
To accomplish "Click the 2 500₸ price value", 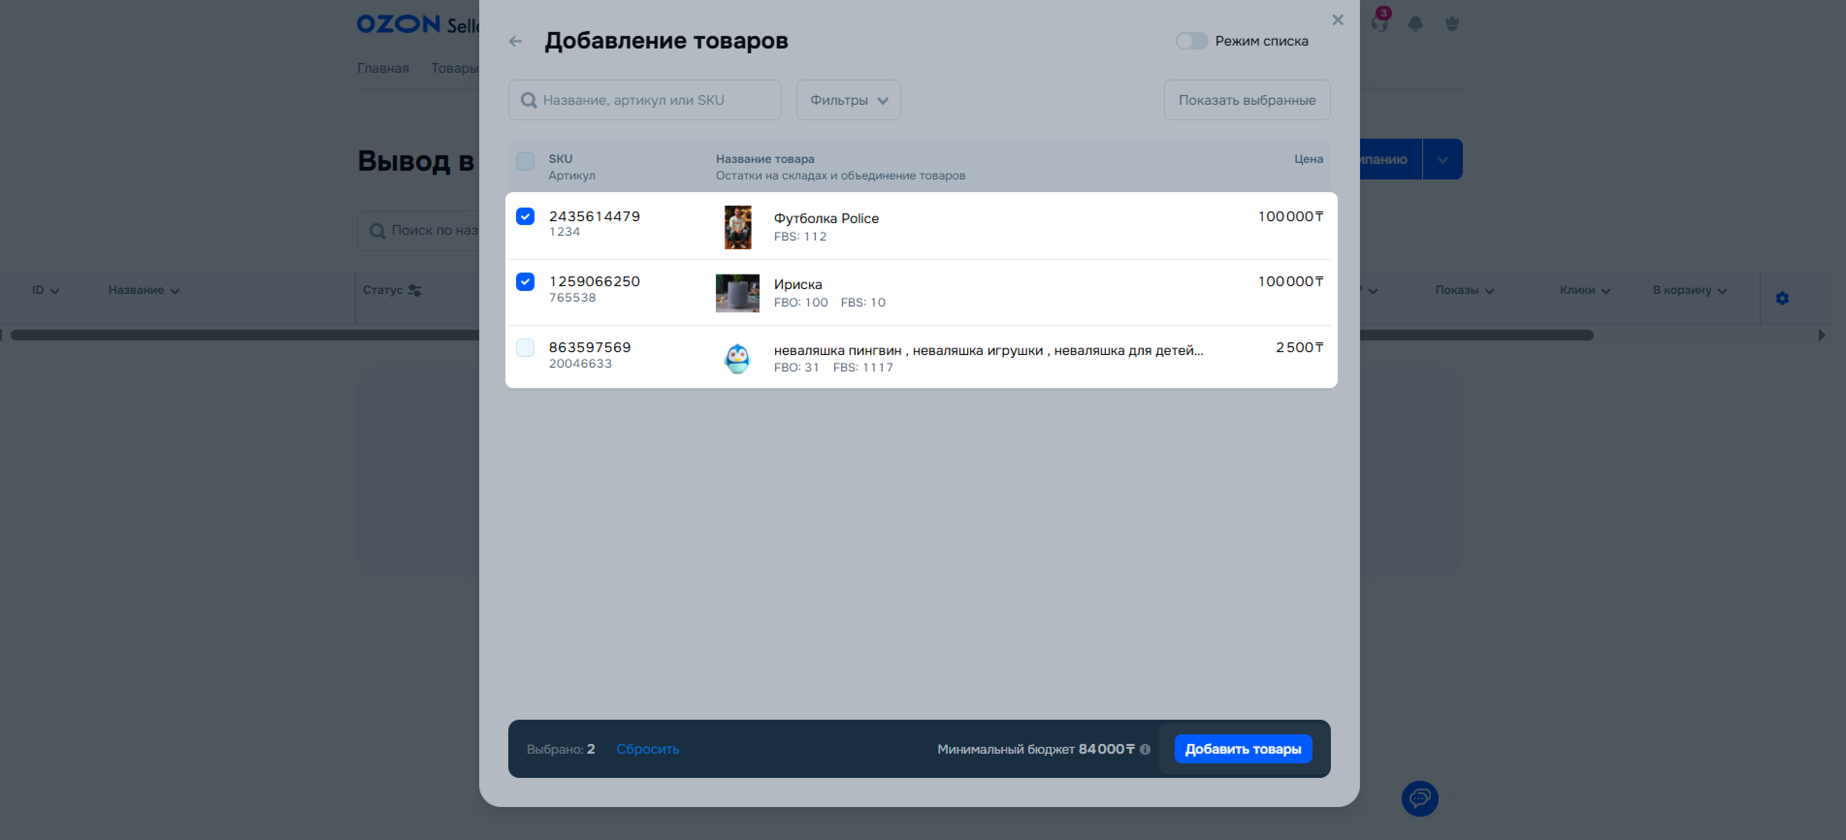I will pyautogui.click(x=1298, y=348).
